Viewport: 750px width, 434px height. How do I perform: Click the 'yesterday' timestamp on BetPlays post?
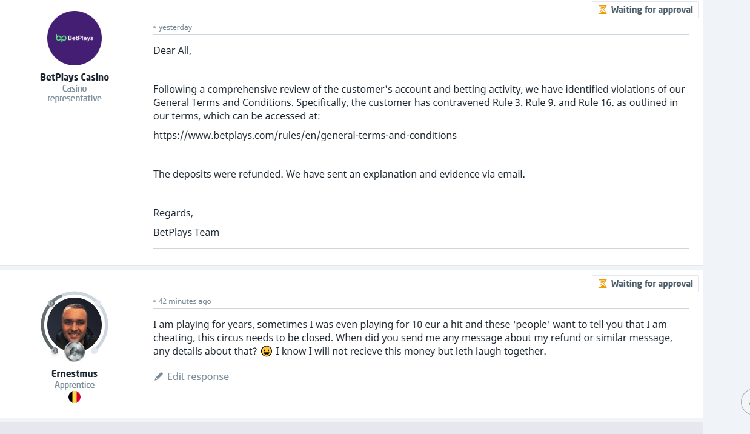(175, 27)
